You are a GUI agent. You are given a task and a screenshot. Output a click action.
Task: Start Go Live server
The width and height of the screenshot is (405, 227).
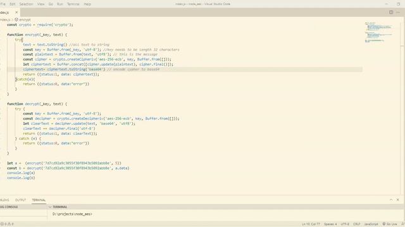coord(390,224)
